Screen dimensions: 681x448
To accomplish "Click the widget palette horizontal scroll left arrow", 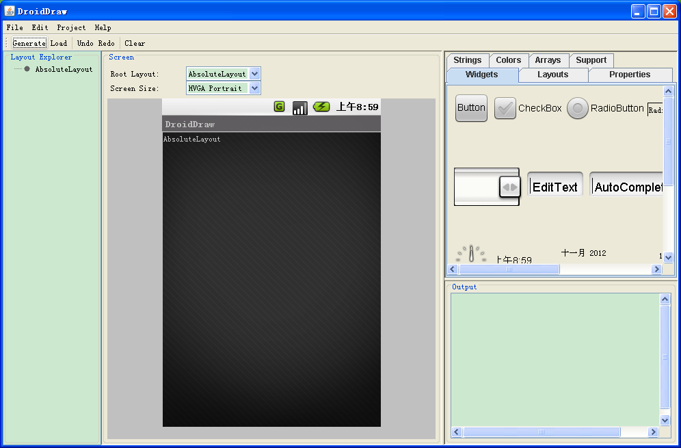I will point(453,269).
